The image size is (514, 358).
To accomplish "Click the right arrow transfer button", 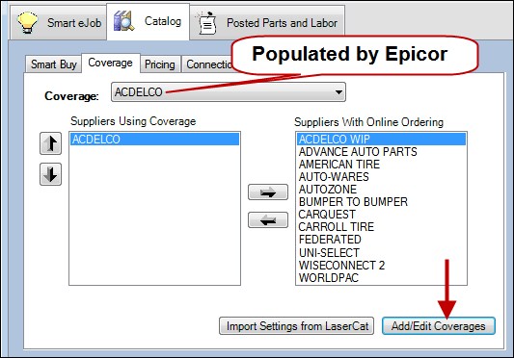I will (268, 192).
